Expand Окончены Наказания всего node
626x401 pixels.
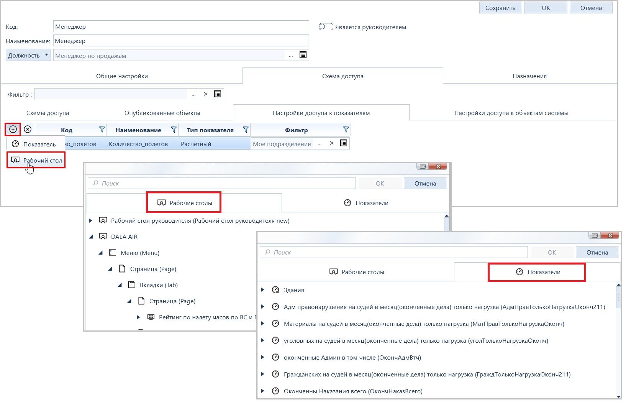pyautogui.click(x=262, y=391)
